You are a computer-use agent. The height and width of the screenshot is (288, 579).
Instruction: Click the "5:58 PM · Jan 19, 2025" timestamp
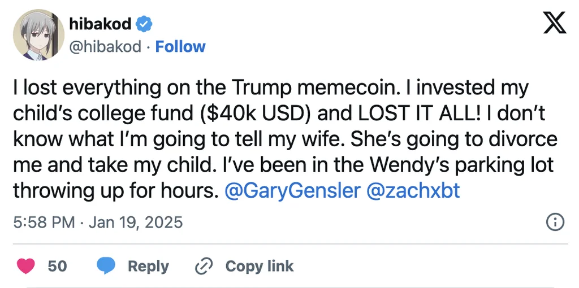click(x=98, y=222)
